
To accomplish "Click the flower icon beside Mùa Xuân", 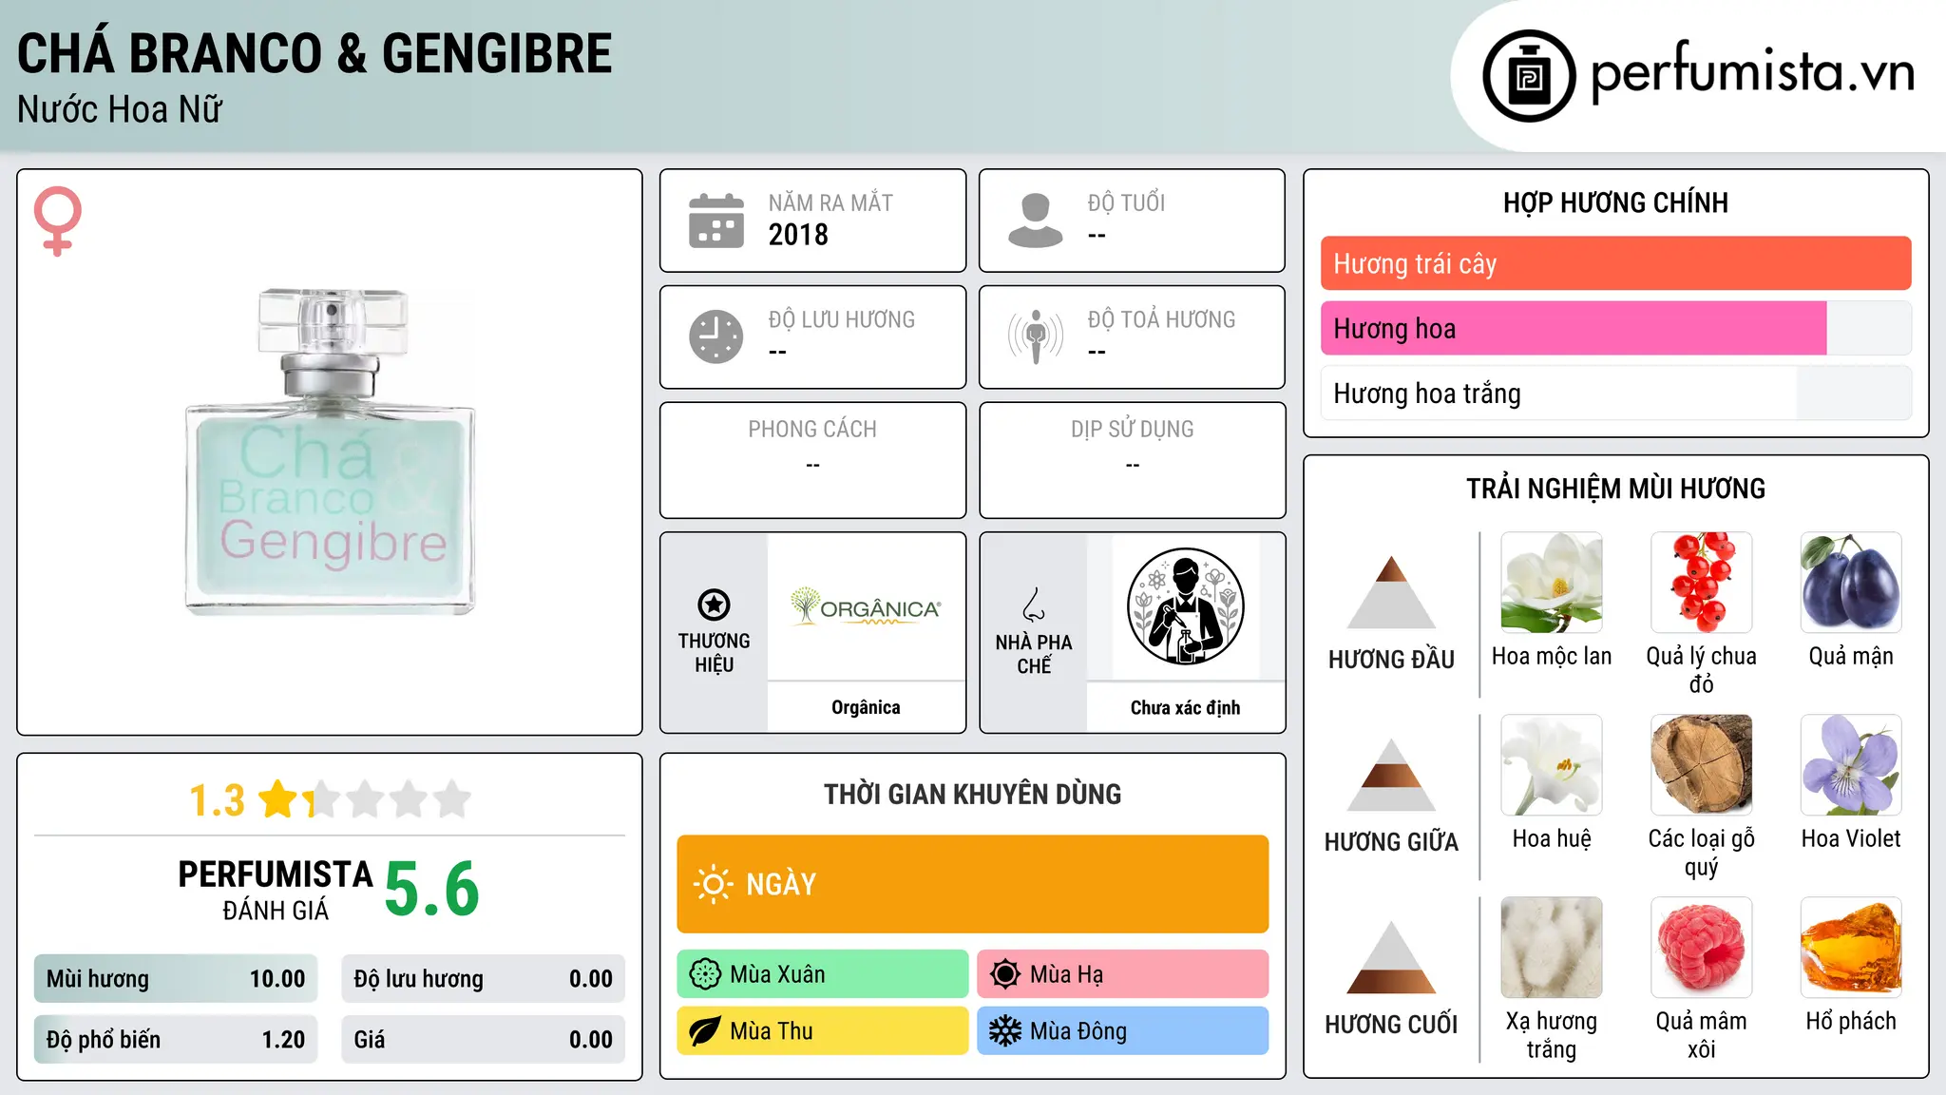I will point(705,974).
